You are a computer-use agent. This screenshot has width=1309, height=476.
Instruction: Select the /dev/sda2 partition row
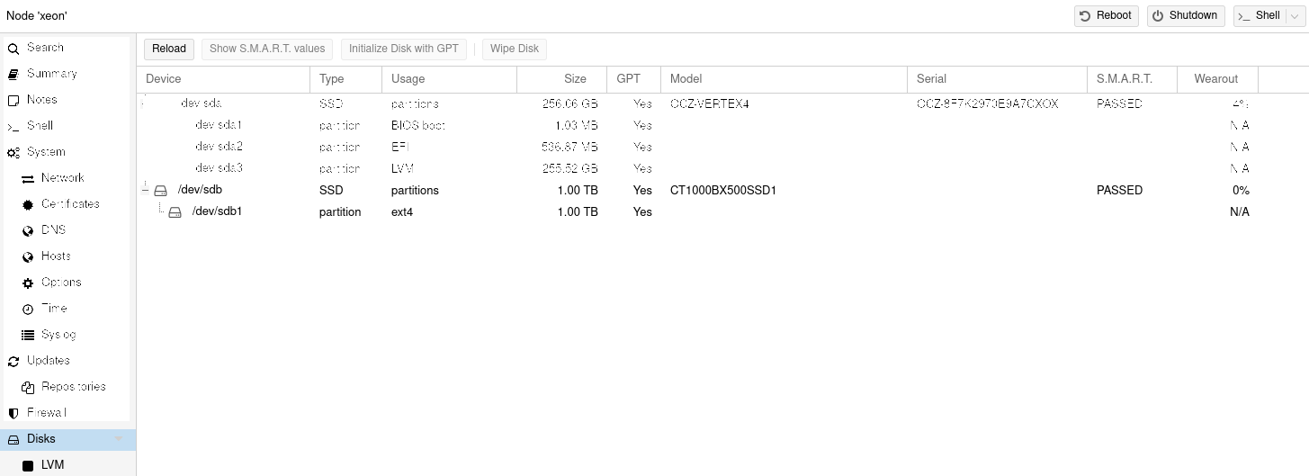[697, 147]
